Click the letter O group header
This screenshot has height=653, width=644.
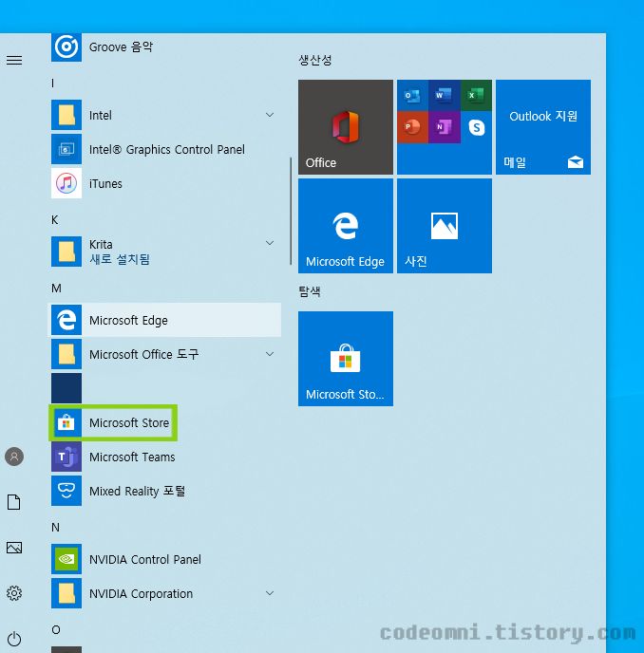56,629
